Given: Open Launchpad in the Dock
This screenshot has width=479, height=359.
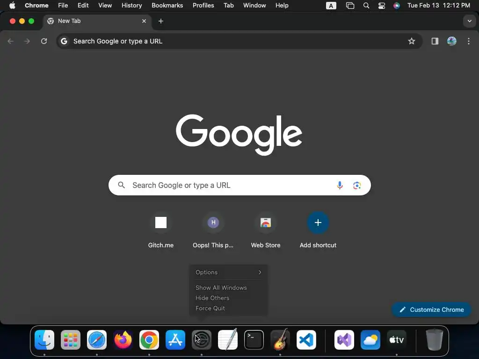Looking at the screenshot, I should tap(71, 340).
